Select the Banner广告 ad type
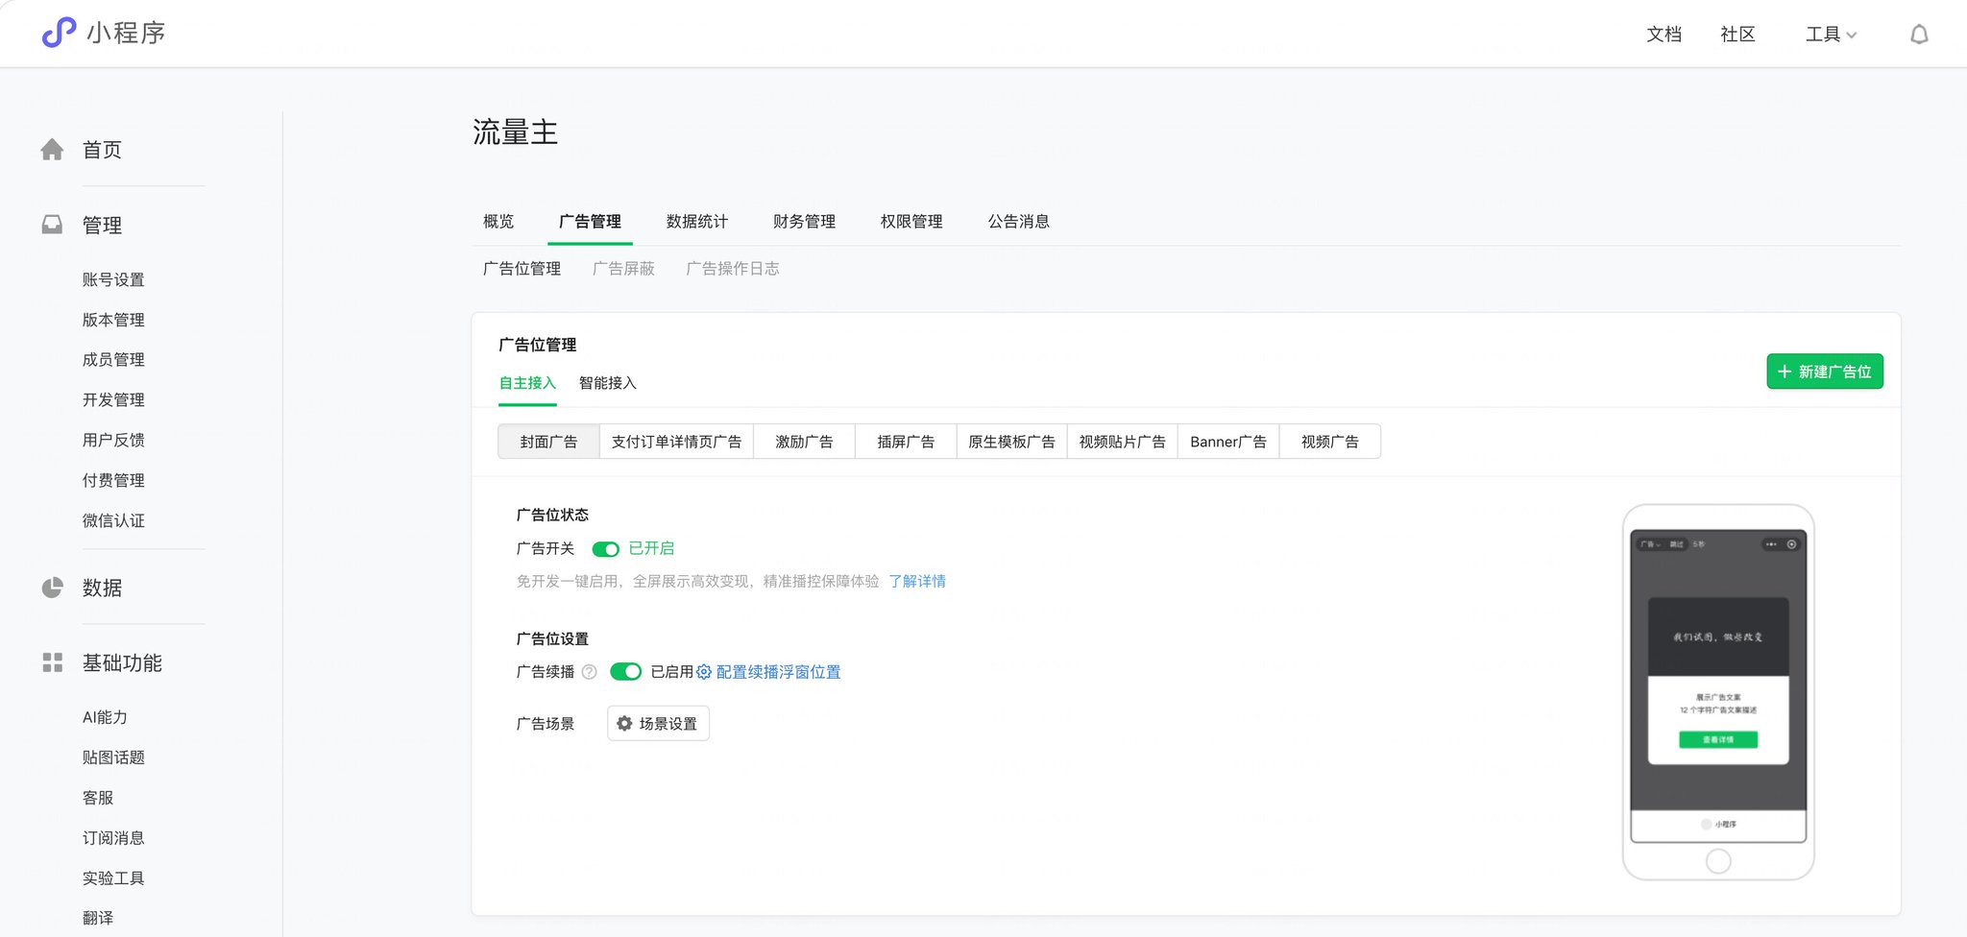This screenshot has width=1967, height=937. 1228,442
